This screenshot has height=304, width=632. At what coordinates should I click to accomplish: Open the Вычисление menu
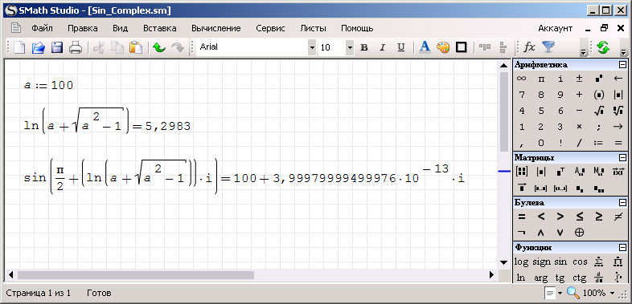tap(216, 28)
